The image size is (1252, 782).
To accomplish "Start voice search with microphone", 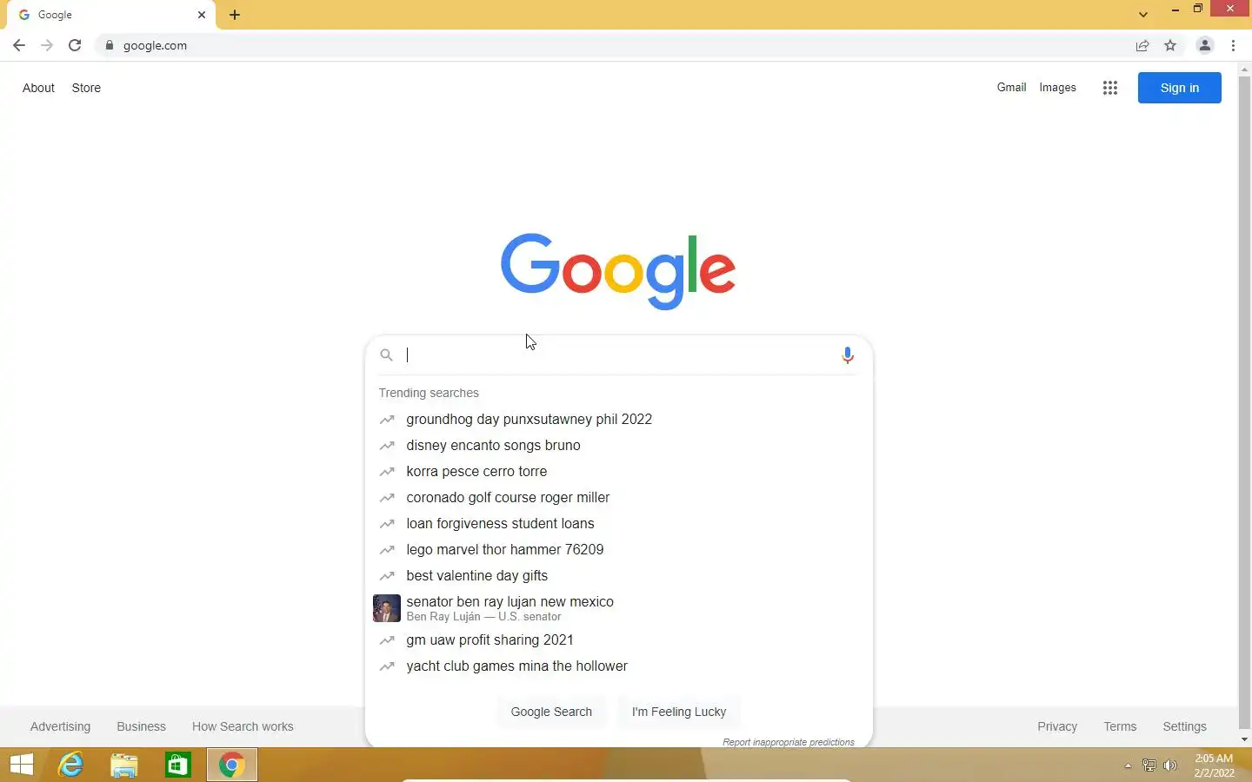I will click(848, 355).
